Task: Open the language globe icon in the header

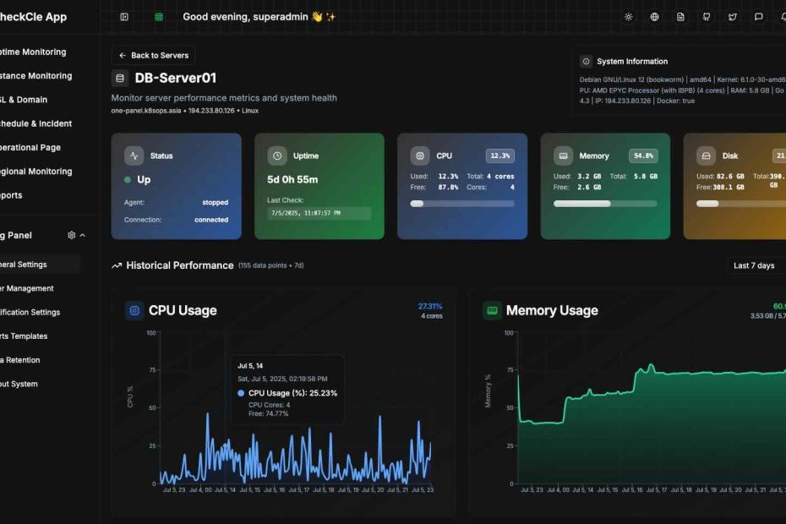Action: click(x=653, y=16)
